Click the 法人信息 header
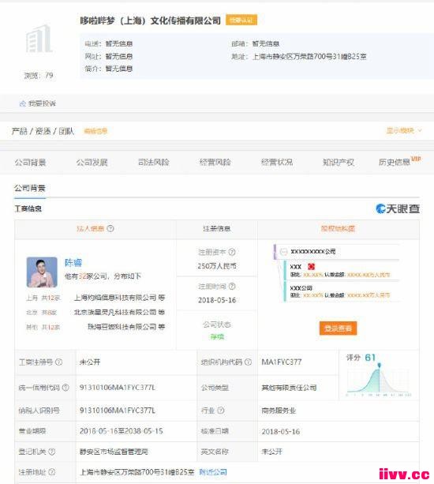 click(x=90, y=229)
